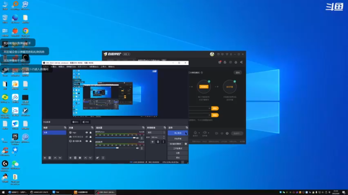The height and width of the screenshot is (195, 348).
Task: Add a new scene in OBS Scenes panel
Action: tap(45, 158)
